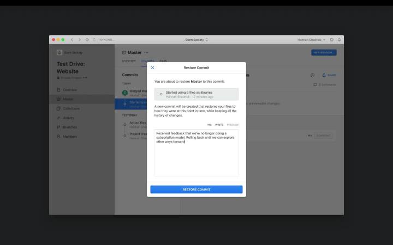Open Activity in the sidebar
393x245 pixels.
68,118
